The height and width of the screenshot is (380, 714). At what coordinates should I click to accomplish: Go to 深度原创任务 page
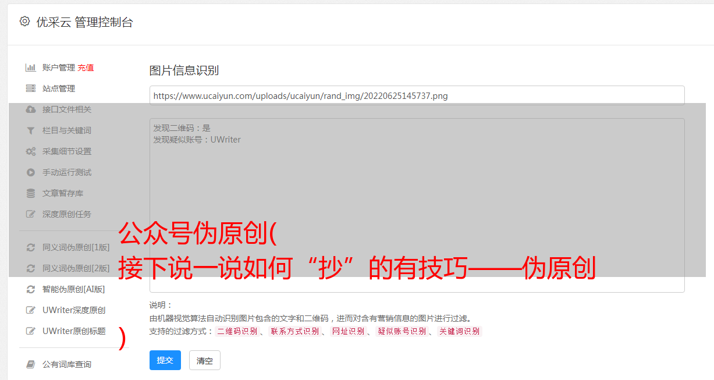pyautogui.click(x=67, y=214)
